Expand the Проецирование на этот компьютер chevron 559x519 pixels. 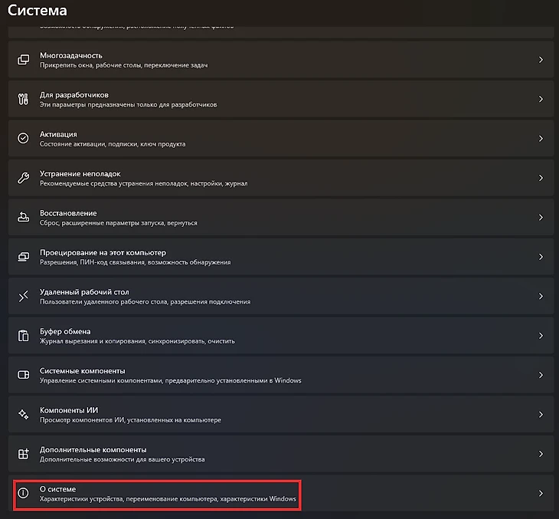[x=541, y=257]
